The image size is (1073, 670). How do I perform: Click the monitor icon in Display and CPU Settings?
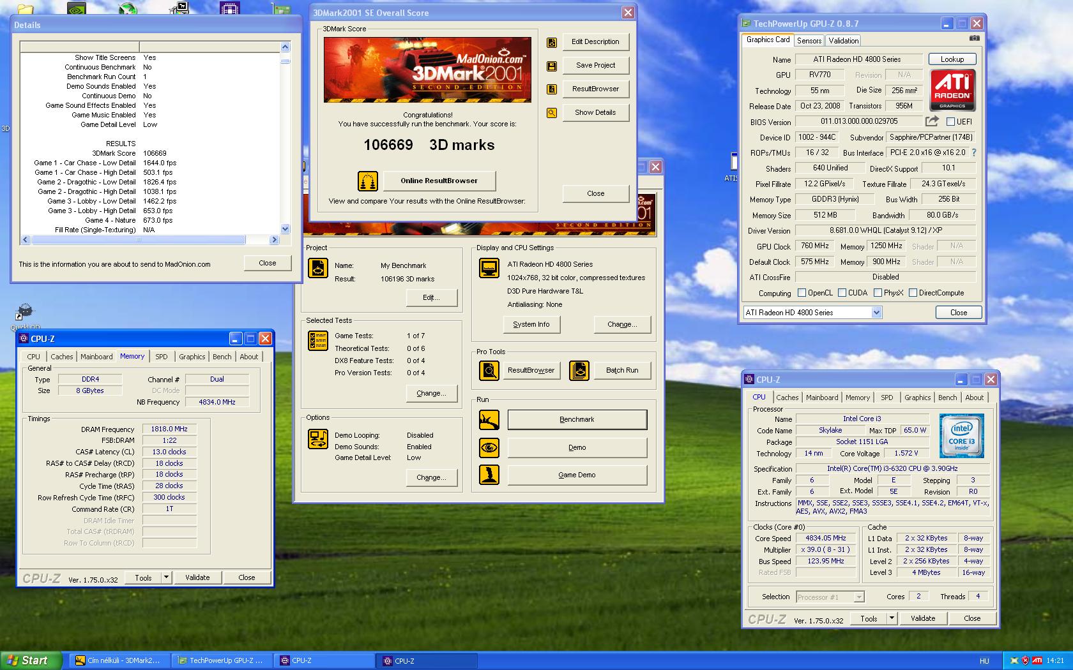pos(489,268)
